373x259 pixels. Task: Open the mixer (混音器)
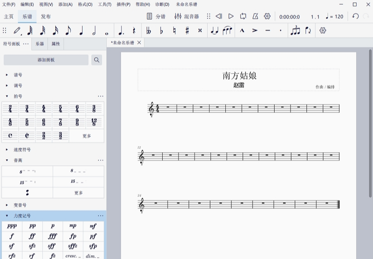coord(186,16)
